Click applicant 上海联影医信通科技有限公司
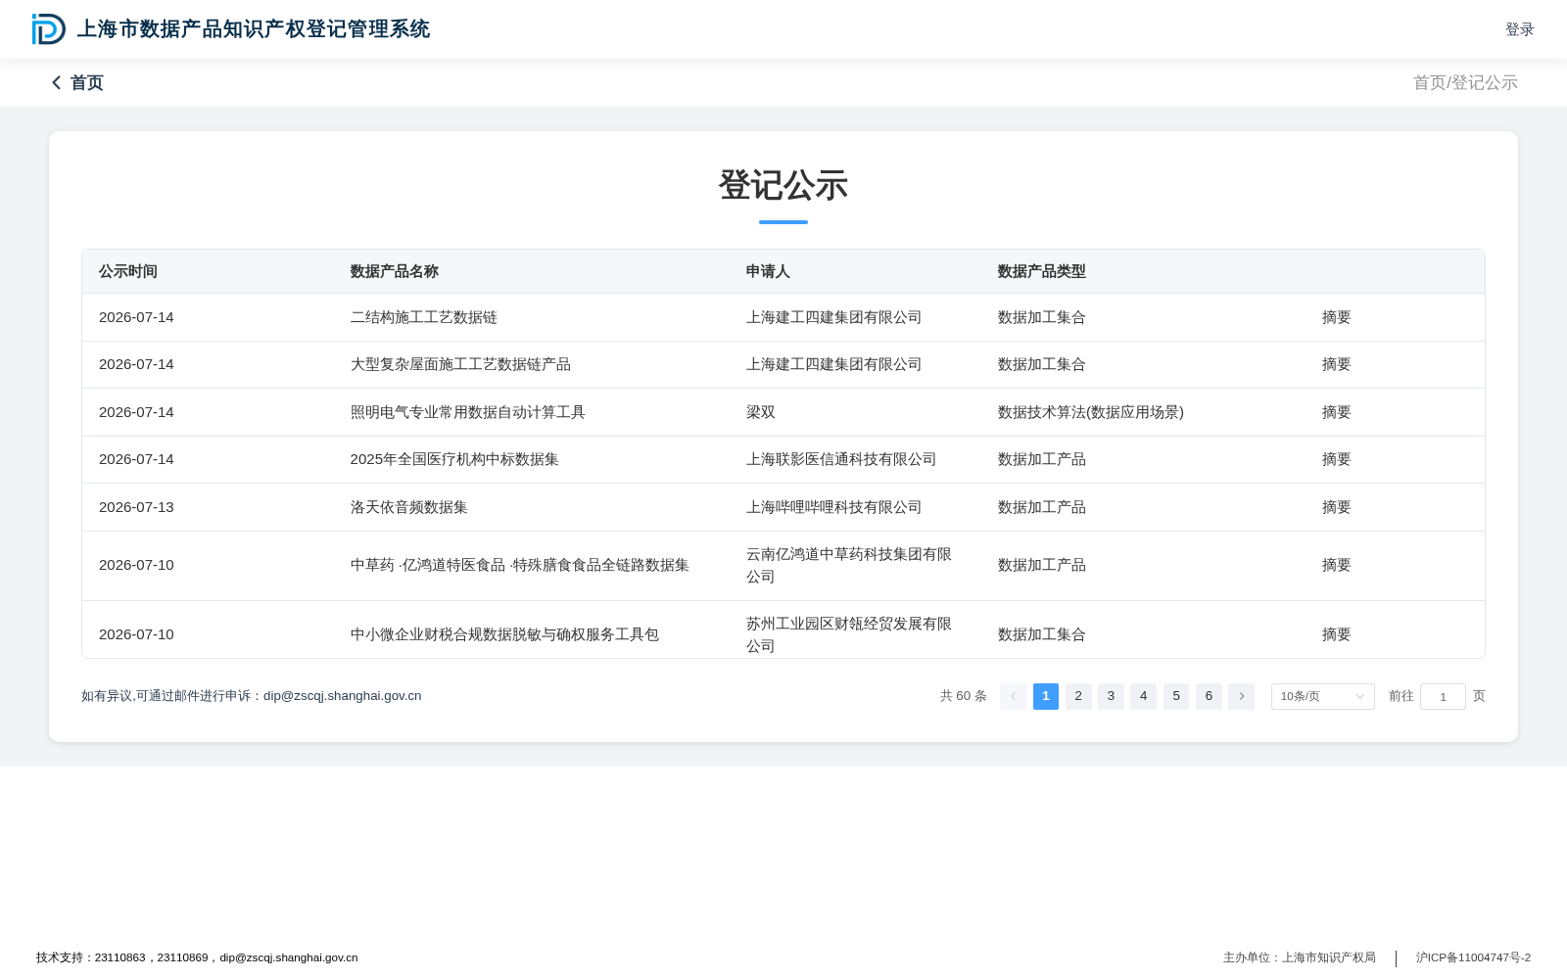The height and width of the screenshot is (979, 1567). tap(841, 459)
